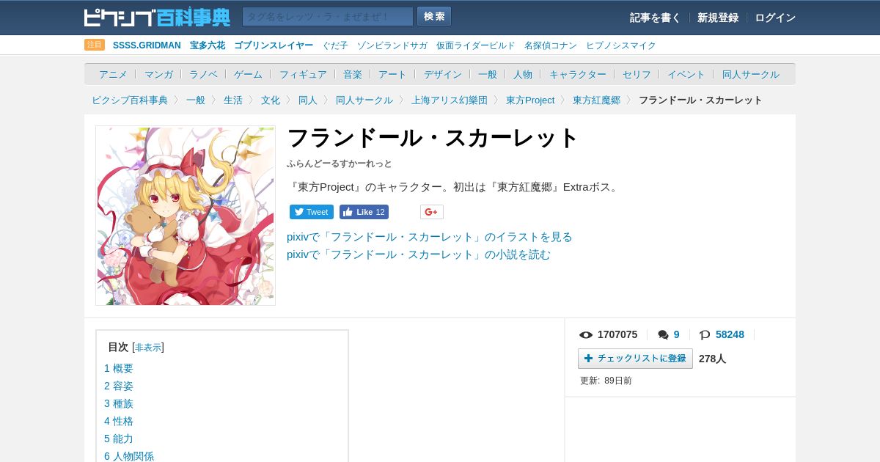Jump to section 5 能力
The image size is (880, 462).
coord(119,439)
